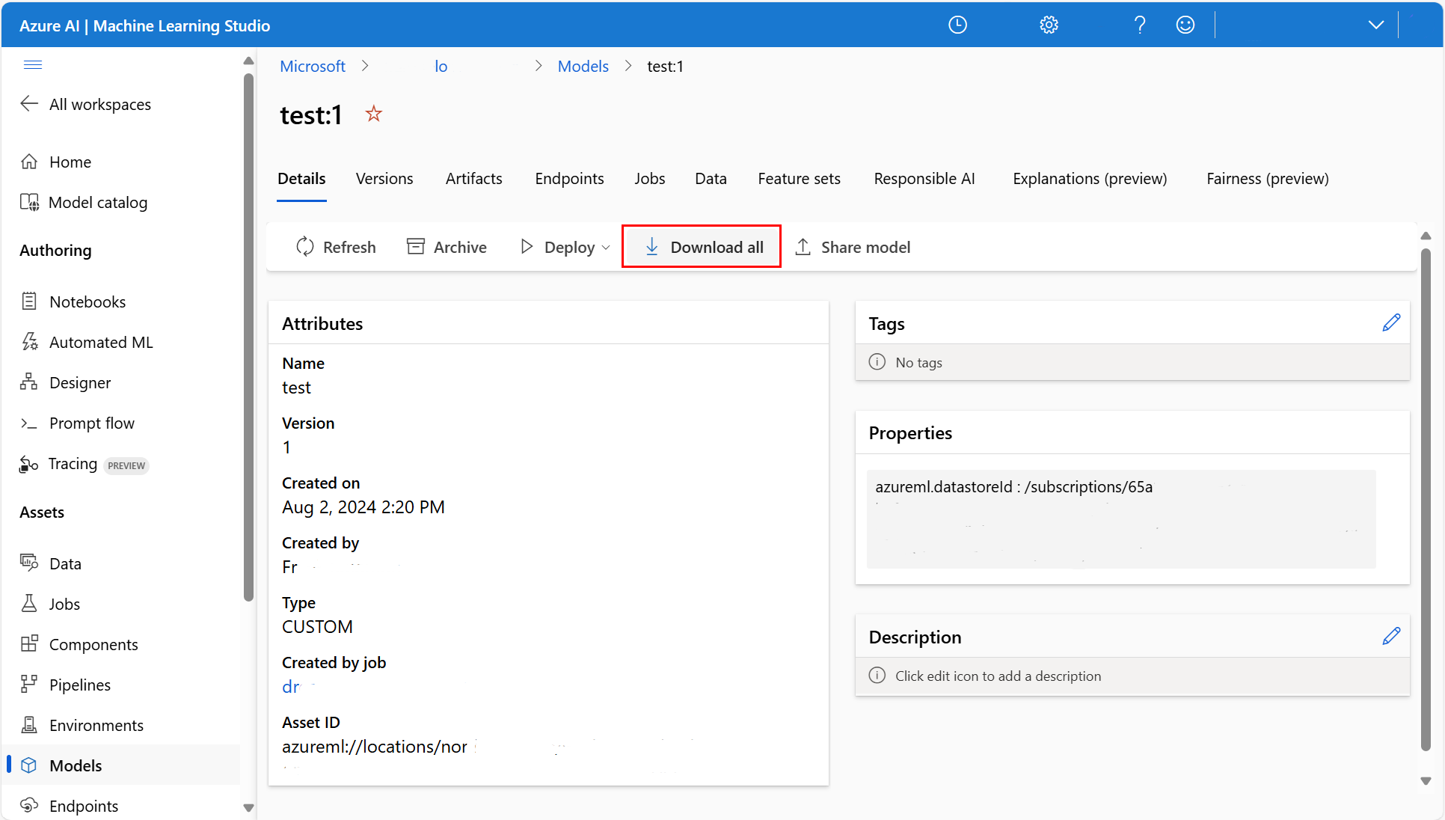This screenshot has width=1445, height=820.
Task: Click Share model button
Action: [853, 247]
